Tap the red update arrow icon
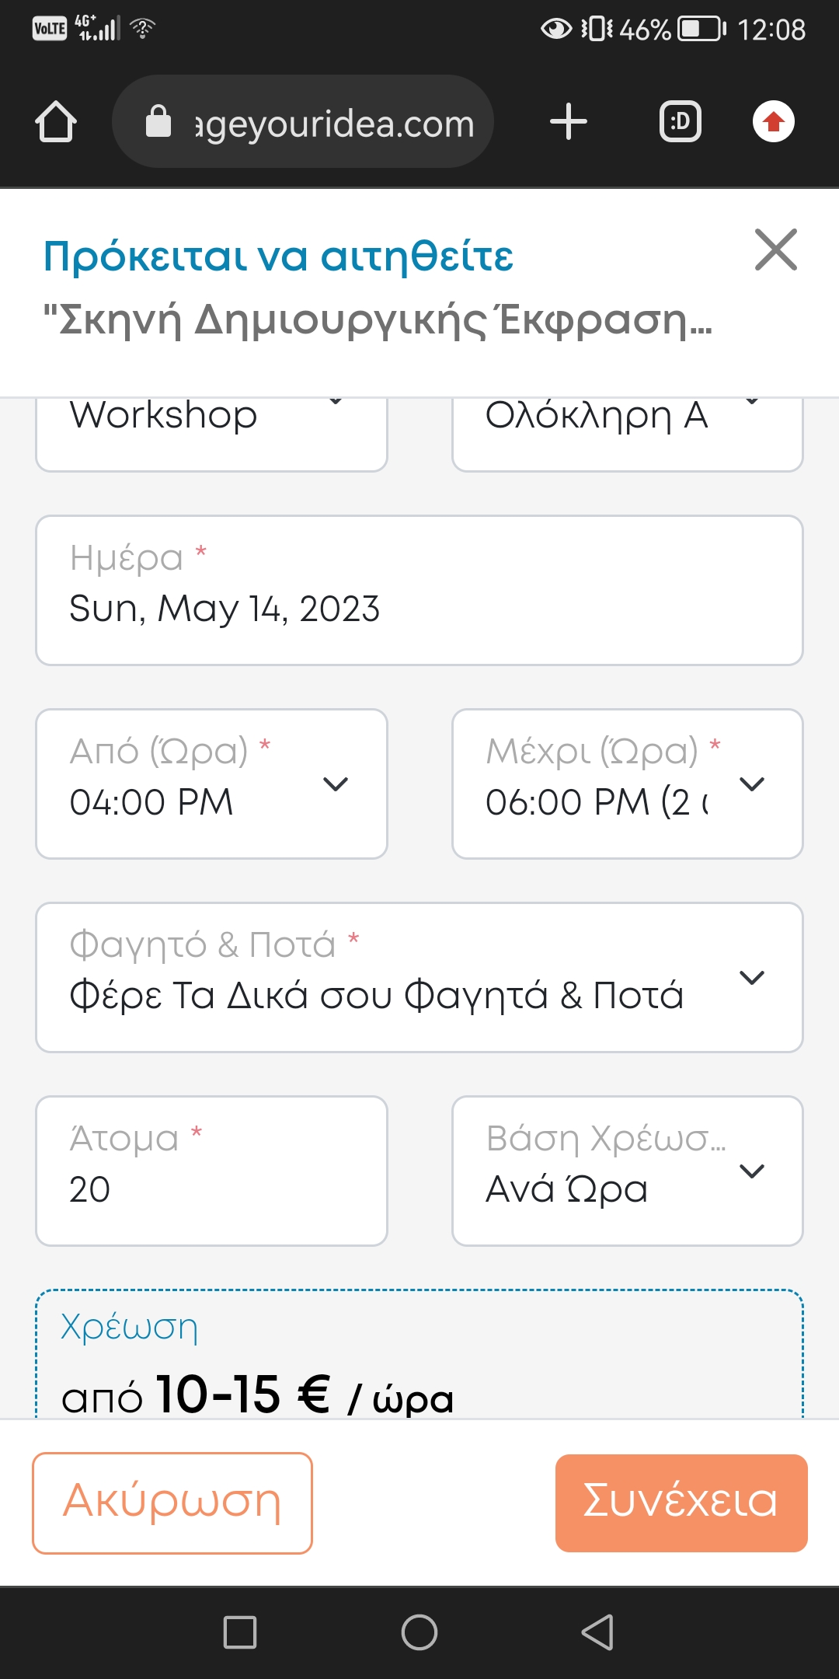Screen dimensions: 839x1679 point(773,122)
